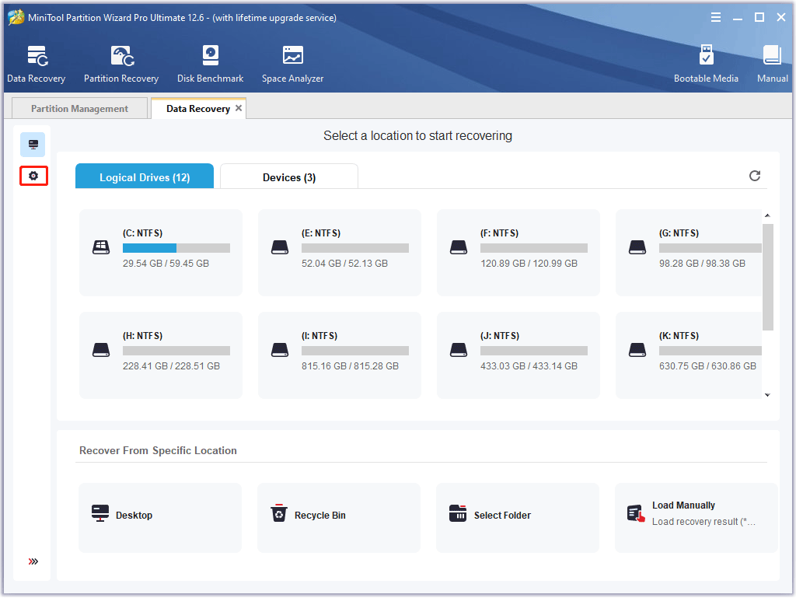This screenshot has width=796, height=598.
Task: Click the J: drive disk icon
Action: click(459, 350)
